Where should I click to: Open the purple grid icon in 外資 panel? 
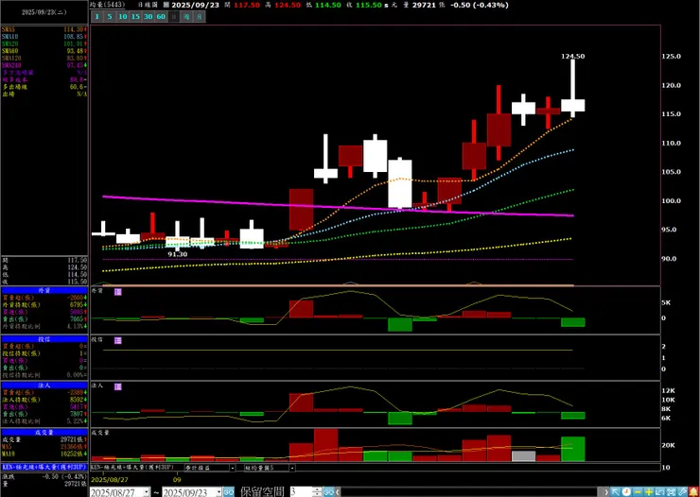118,292
